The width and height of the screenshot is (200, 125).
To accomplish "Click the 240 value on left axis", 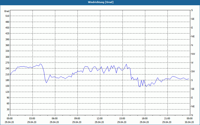I will (x=7, y=68).
